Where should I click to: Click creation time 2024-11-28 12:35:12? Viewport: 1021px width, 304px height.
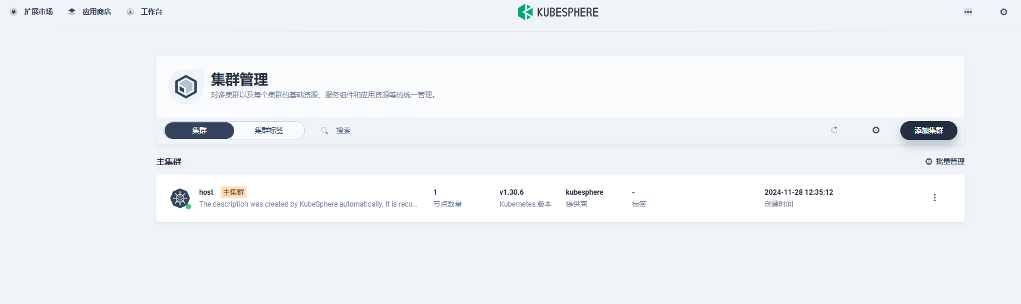[799, 192]
